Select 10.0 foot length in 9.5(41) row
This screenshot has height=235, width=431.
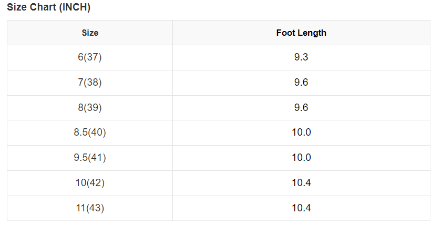coord(301,158)
